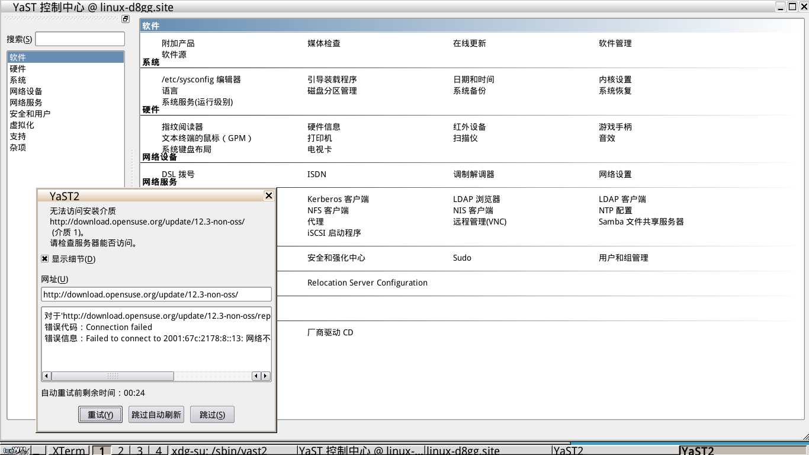Viewport: 809px width, 455px height.
Task: Open LDAP 浏览器 module
Action: click(x=477, y=199)
